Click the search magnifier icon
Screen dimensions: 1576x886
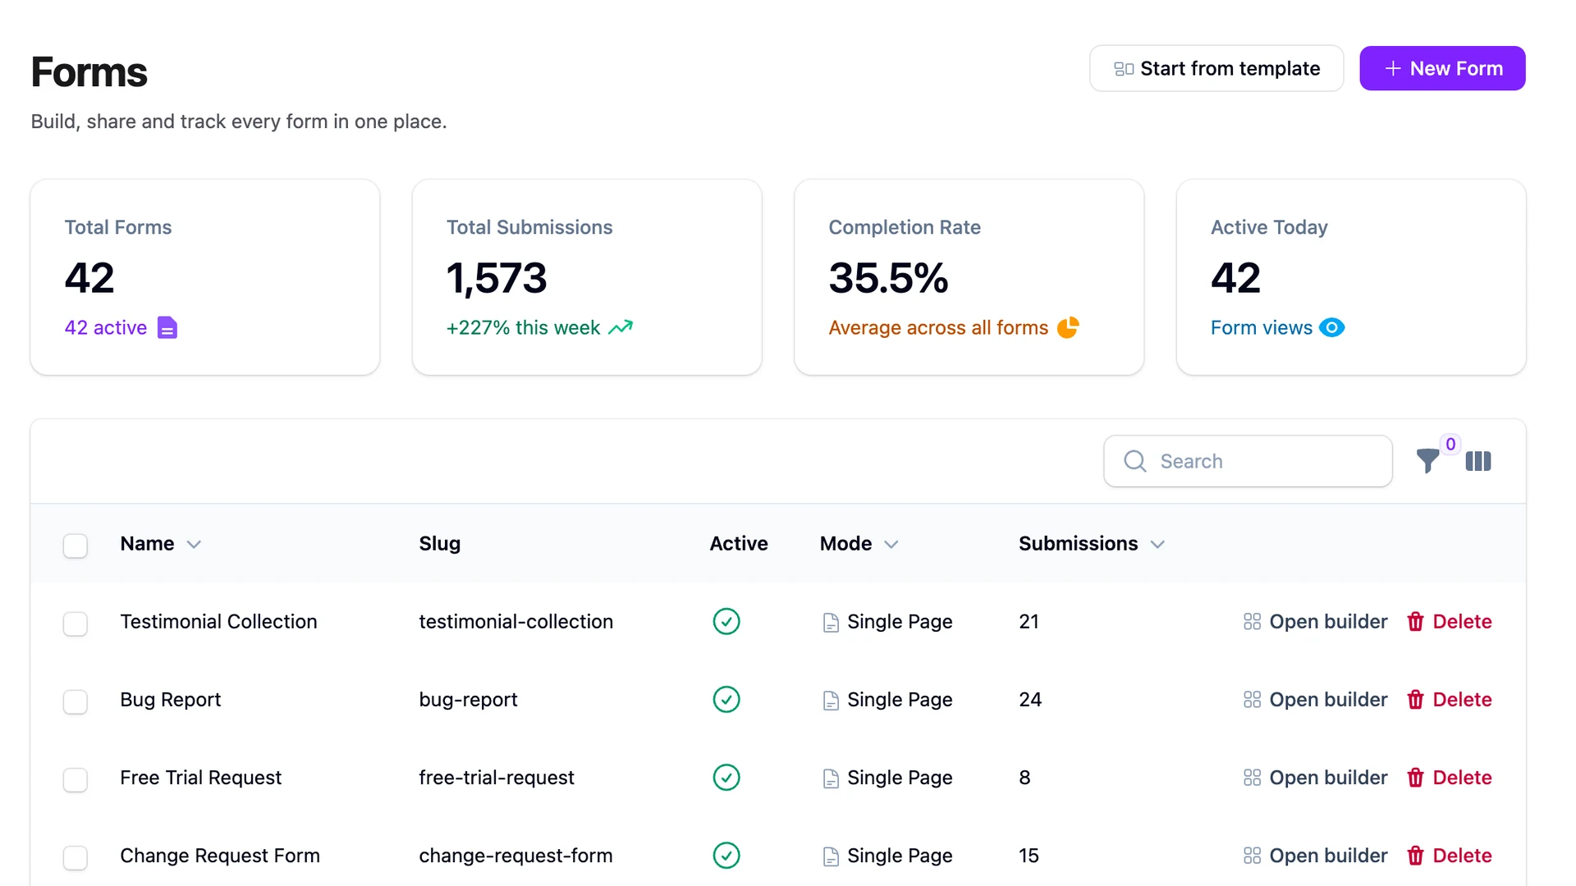1135,461
